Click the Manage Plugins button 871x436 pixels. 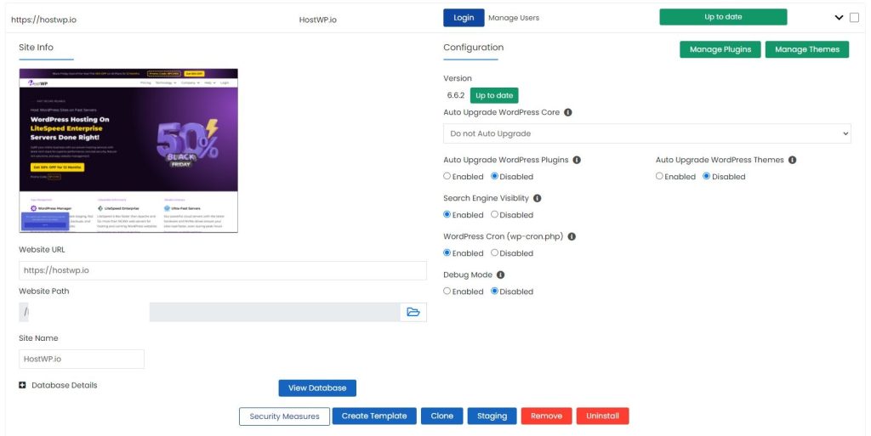pos(720,49)
